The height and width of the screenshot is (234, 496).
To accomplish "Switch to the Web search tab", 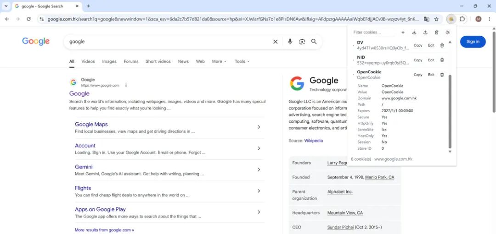I will coord(200,61).
